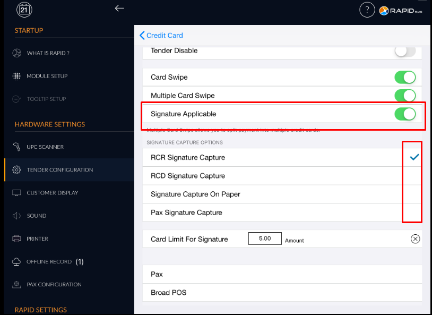Turn off Multiple Card Swipe switch
Screen dimensions: 432x315
[x=405, y=96]
